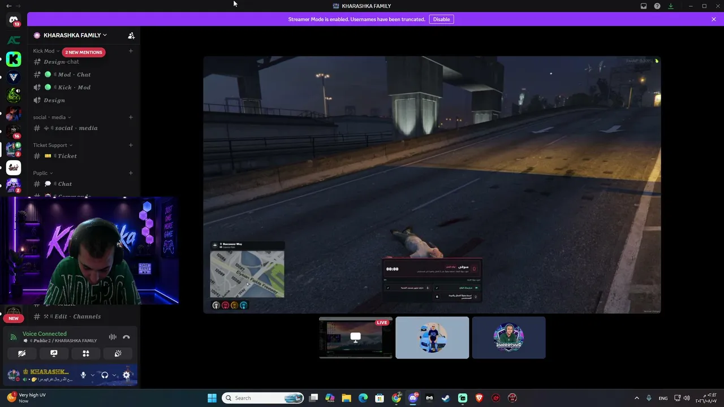Open Steam from the taskbar
The image size is (724, 407).
point(446,398)
